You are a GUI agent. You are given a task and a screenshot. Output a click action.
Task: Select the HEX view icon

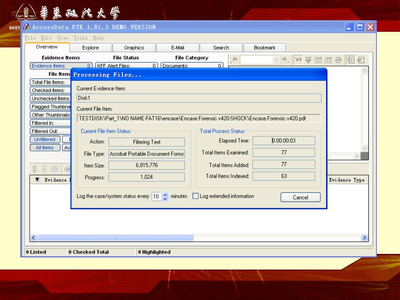[328, 60]
